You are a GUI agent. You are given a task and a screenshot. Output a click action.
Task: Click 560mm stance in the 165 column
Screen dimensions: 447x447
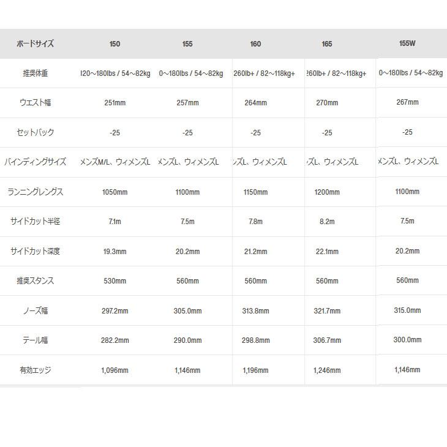click(327, 281)
